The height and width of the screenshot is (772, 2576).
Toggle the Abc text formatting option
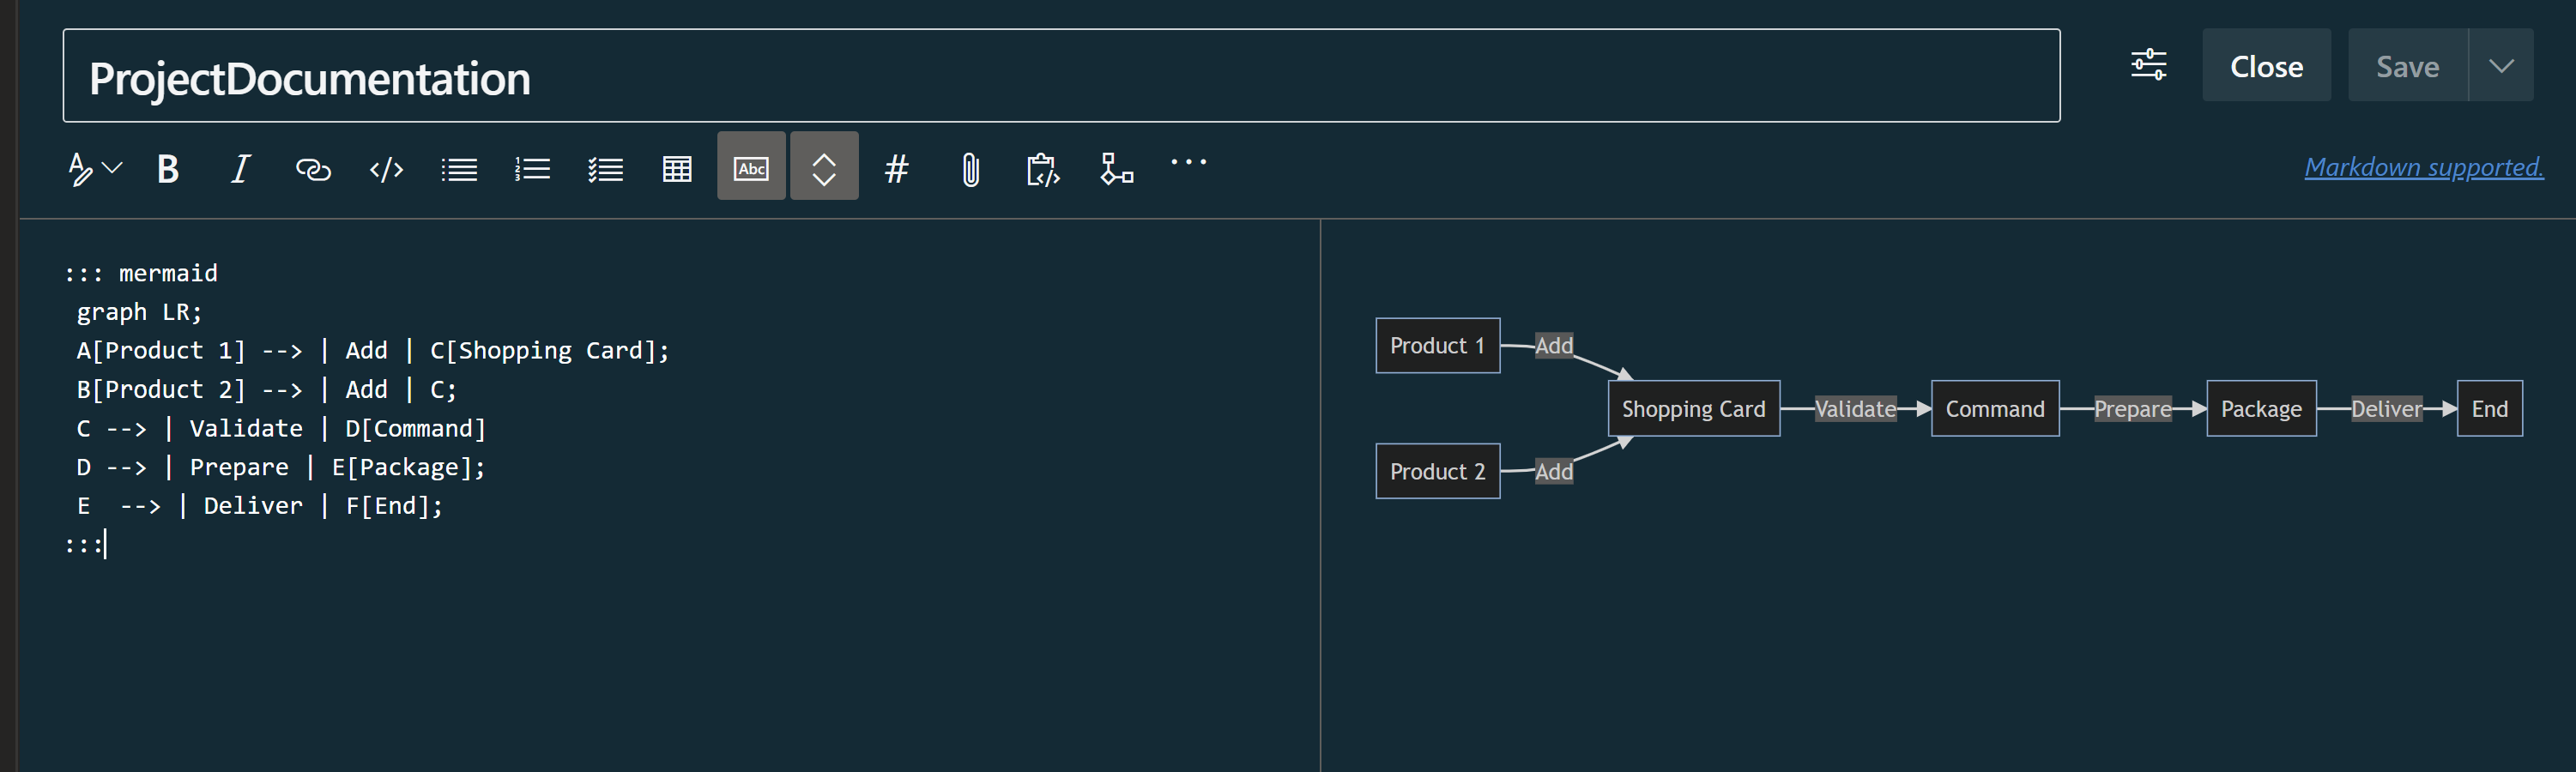(x=751, y=166)
